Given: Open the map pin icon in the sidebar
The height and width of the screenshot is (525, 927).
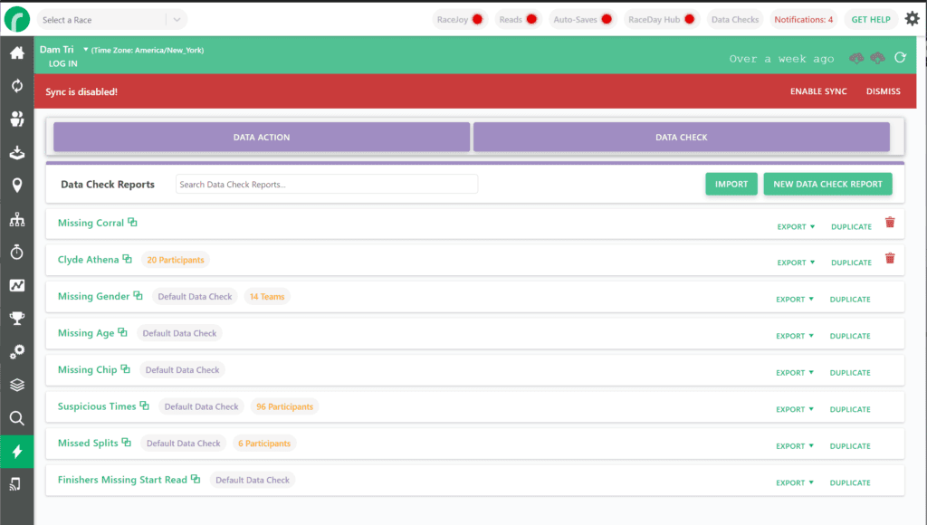Looking at the screenshot, I should point(16,186).
